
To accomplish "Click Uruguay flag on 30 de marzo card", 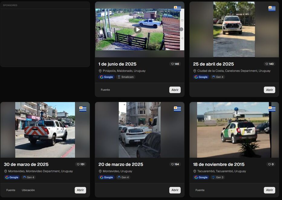I will (x=83, y=109).
